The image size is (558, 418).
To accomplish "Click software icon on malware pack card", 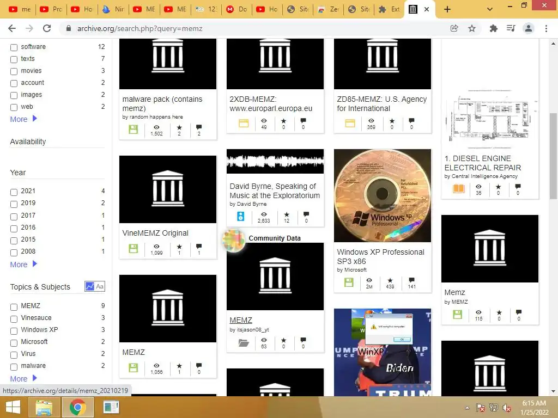I will tap(133, 130).
